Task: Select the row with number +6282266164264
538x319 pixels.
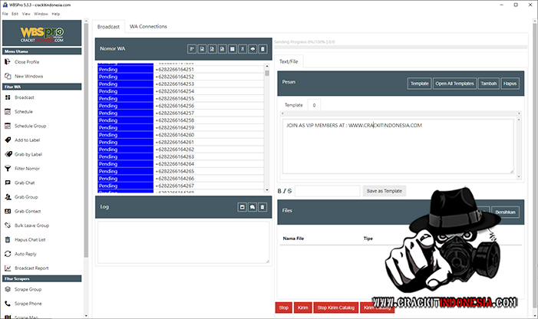Action: (x=180, y=164)
